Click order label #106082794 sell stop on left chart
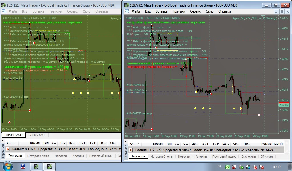This screenshot has height=171, width=292. (16, 97)
